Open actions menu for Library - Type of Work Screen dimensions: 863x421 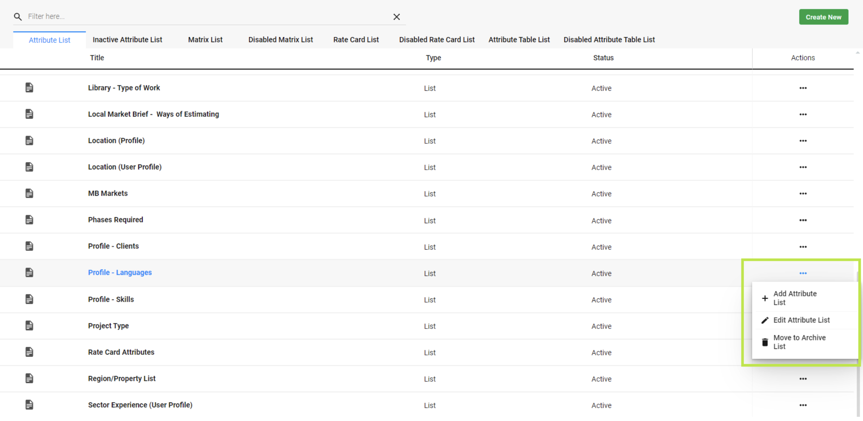point(803,88)
